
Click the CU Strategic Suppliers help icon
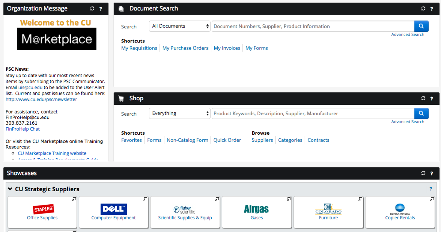(x=431, y=189)
